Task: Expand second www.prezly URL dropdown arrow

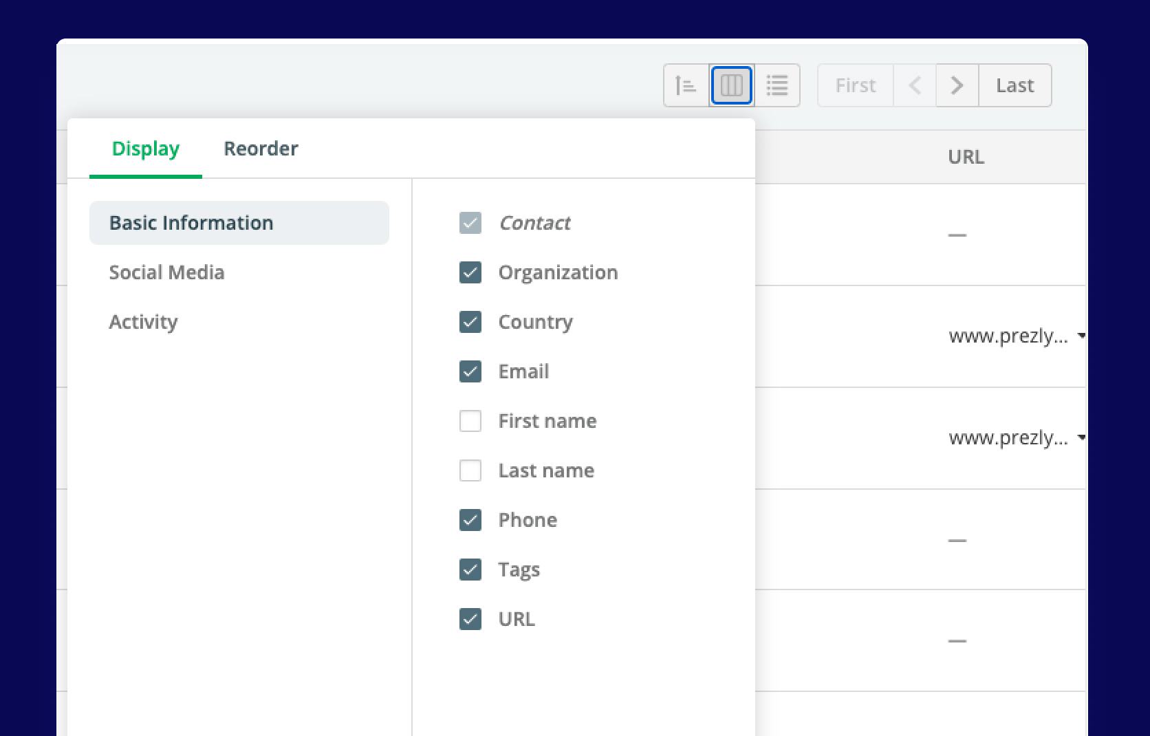Action: [x=1081, y=437]
